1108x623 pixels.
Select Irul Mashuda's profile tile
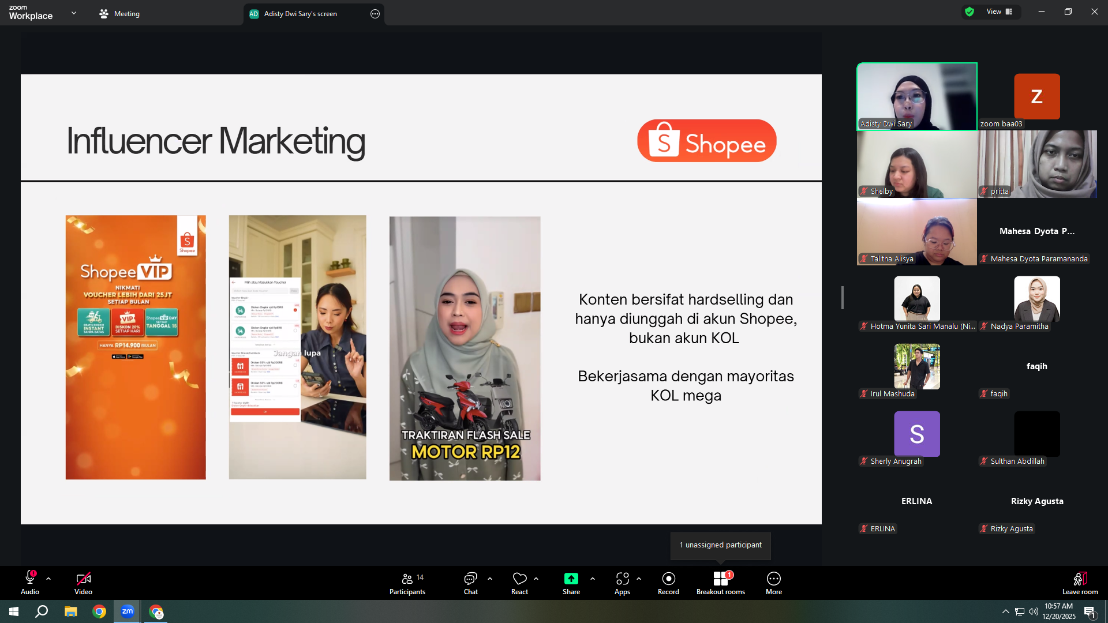[917, 367]
